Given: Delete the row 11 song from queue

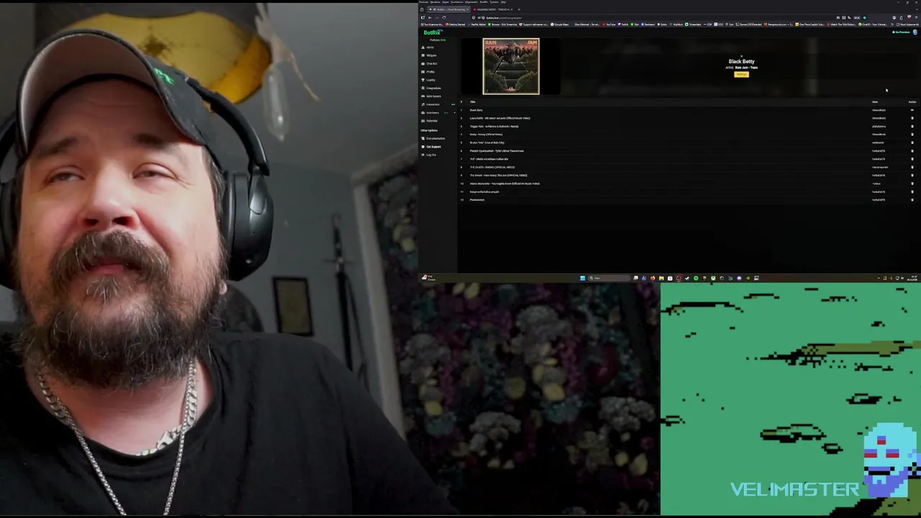Looking at the screenshot, I should (912, 192).
